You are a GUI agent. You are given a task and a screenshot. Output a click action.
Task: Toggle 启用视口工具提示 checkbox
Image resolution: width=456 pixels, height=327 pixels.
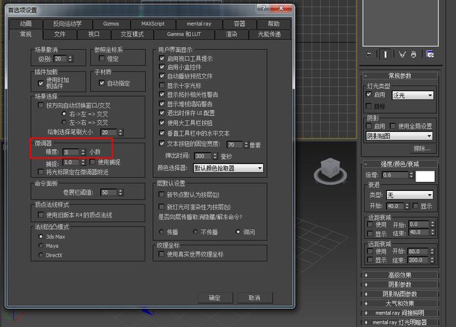pyautogui.click(x=162, y=58)
